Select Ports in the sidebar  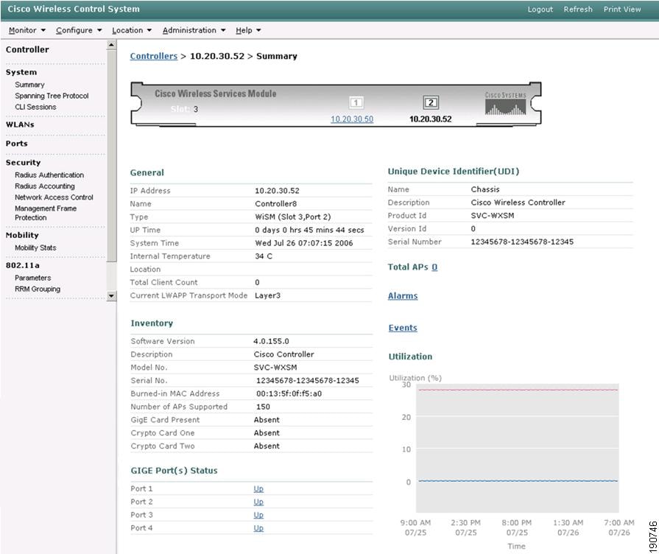pos(16,144)
